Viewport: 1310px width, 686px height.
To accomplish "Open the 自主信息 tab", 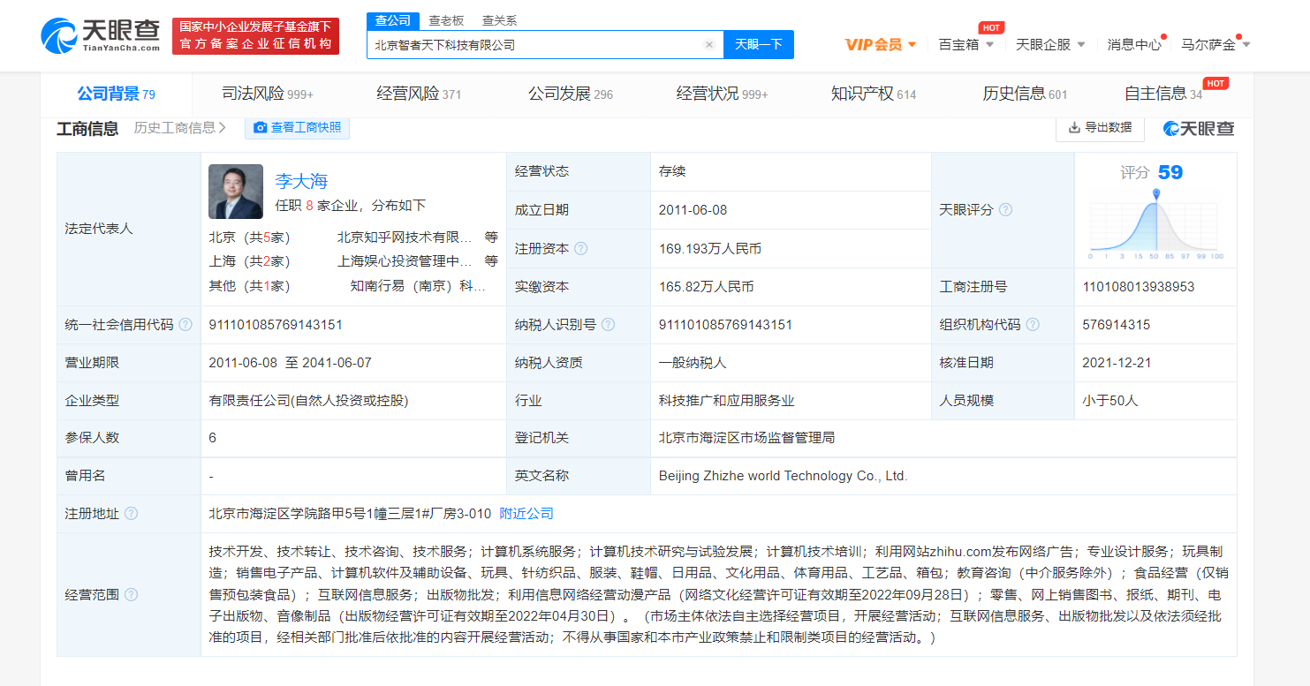I will [x=1163, y=94].
